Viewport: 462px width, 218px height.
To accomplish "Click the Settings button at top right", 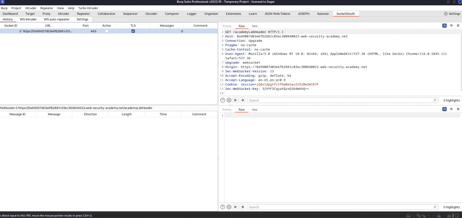I will point(452,14).
